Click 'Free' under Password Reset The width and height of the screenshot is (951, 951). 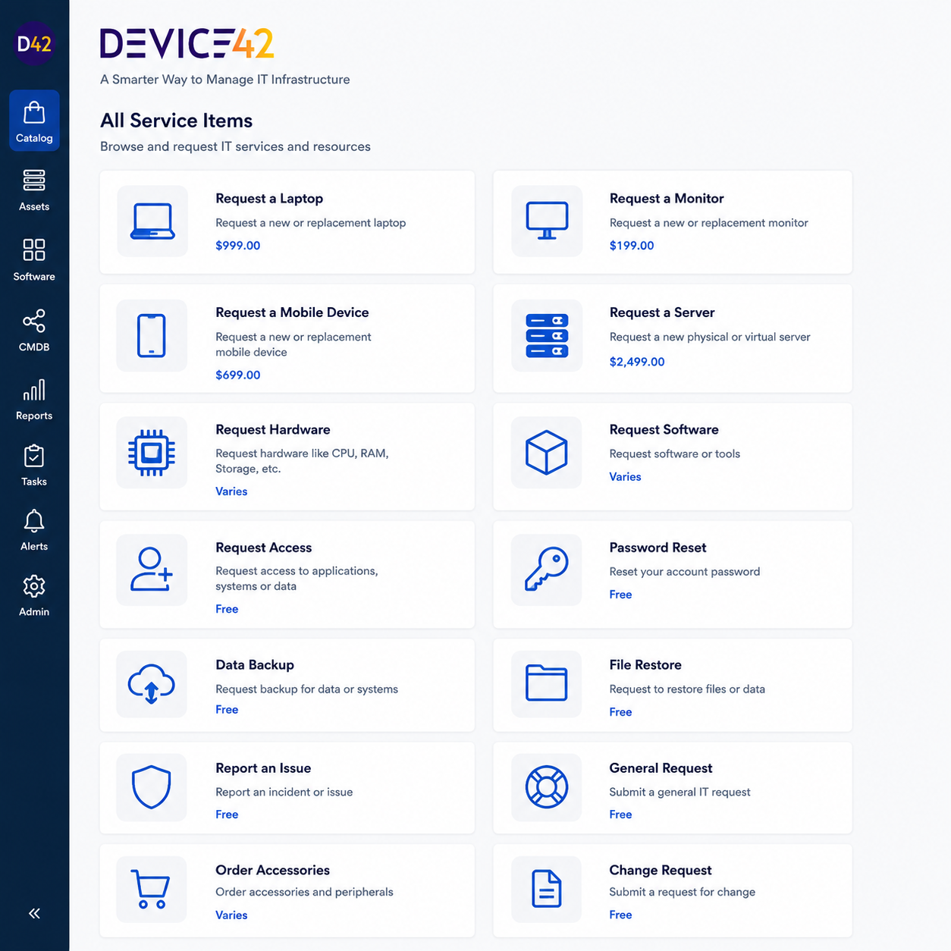[621, 595]
